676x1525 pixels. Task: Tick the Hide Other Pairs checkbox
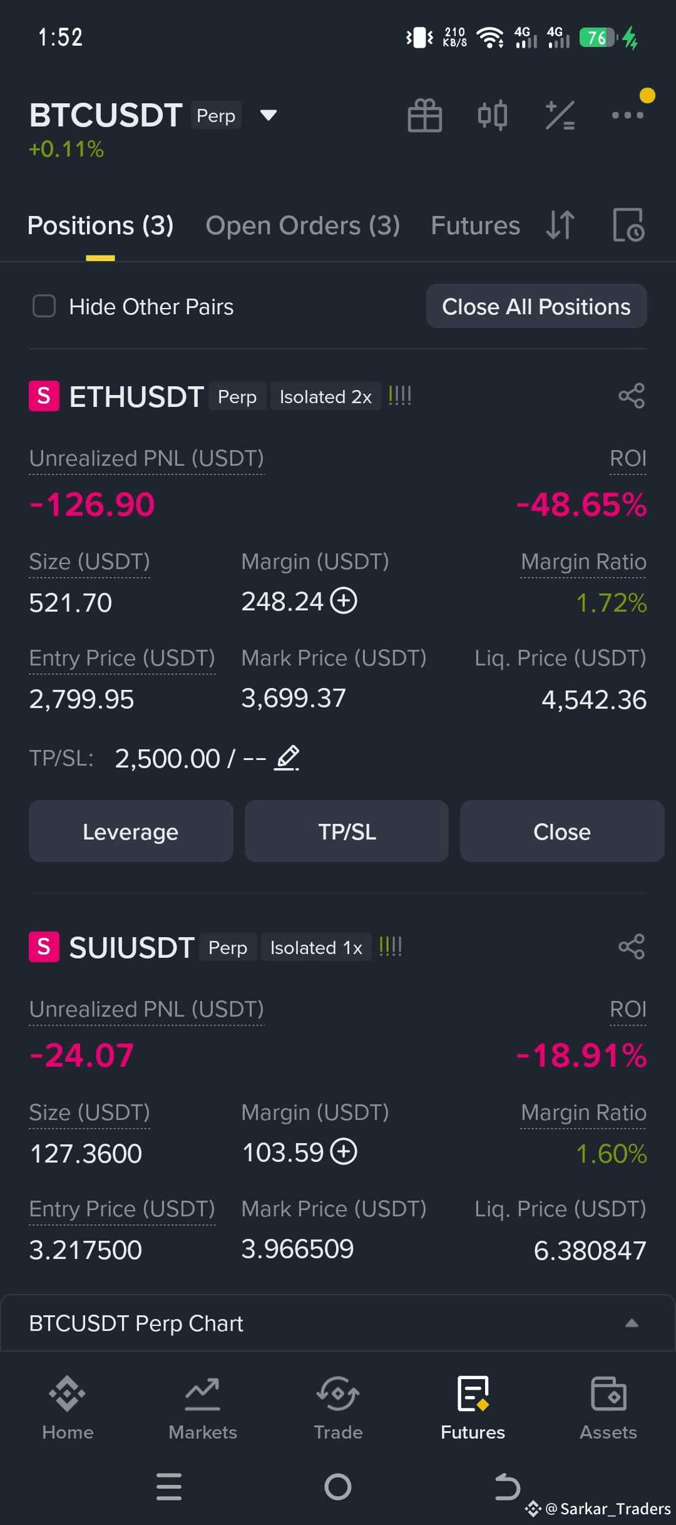pos(44,307)
